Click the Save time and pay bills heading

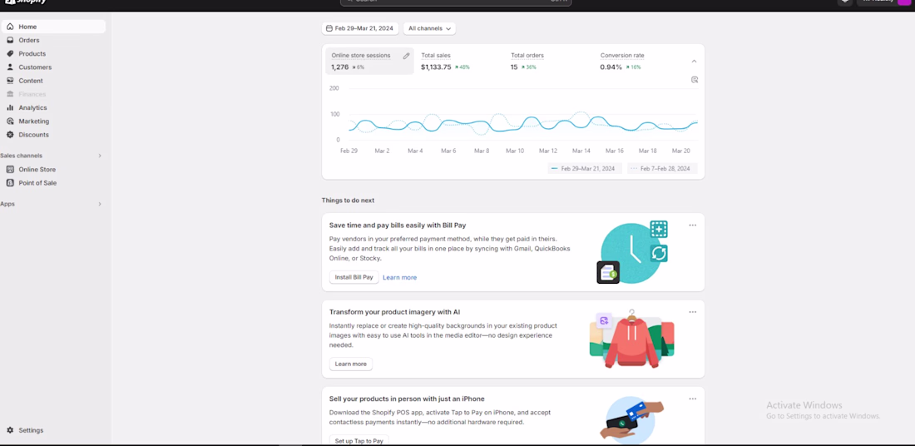(x=398, y=225)
